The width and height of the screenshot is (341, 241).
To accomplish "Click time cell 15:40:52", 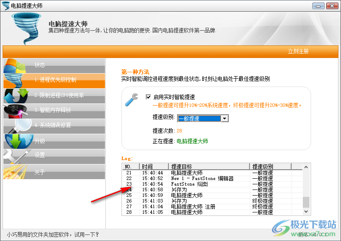I will [x=152, y=179].
